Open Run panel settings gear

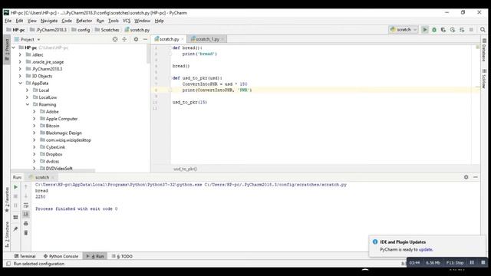point(466,177)
